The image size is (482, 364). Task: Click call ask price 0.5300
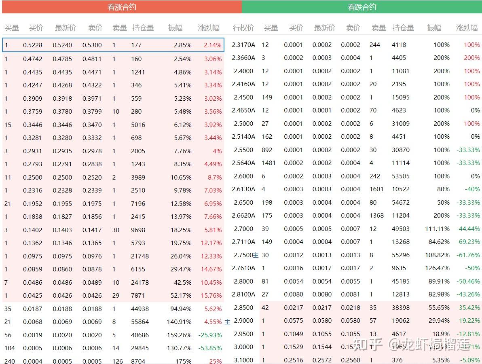[92, 45]
